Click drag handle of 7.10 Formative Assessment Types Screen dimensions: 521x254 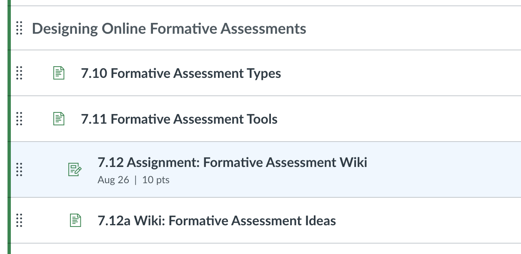[19, 73]
